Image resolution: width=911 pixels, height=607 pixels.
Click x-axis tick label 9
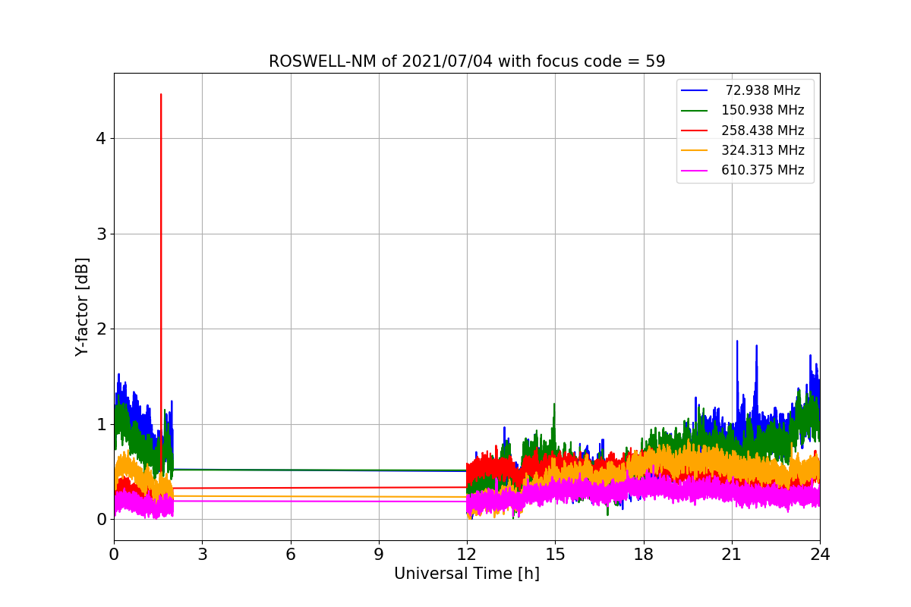[x=379, y=555]
